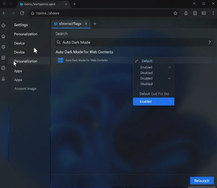Expand the dropdown using the down chevron
Screen dimensions: 217x188
pos(169,78)
